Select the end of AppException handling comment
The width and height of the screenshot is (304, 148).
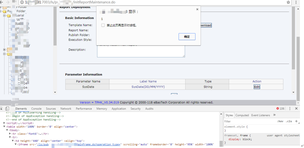pyautogui.click(x=33, y=120)
